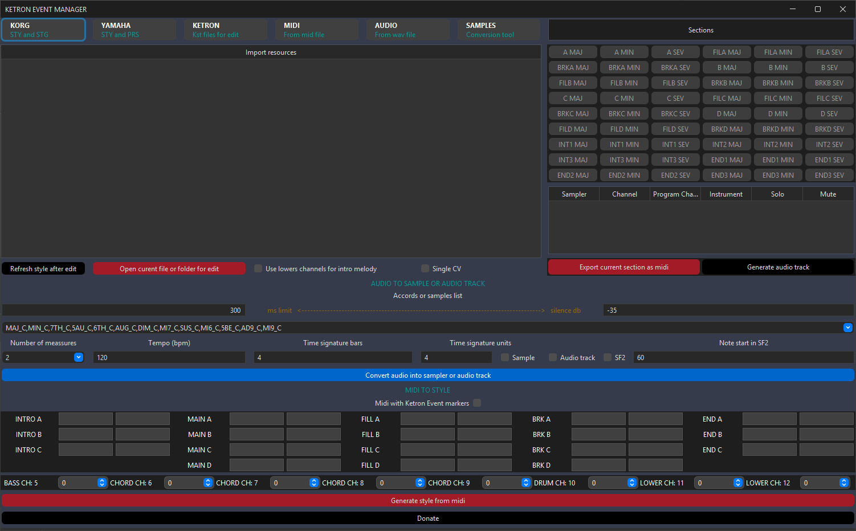Adjust the DRUM CH: 10 stepper

point(632,483)
